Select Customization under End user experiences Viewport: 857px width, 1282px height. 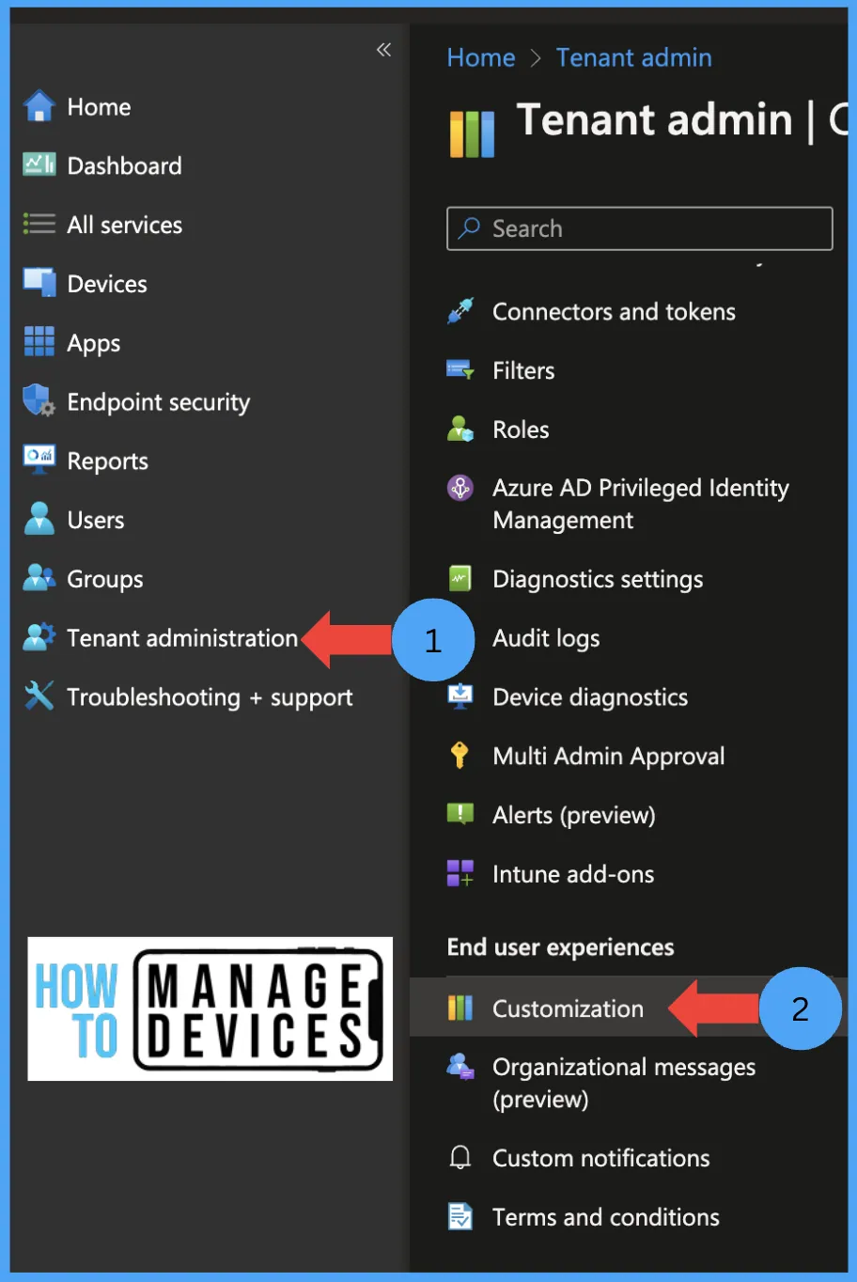click(568, 1008)
